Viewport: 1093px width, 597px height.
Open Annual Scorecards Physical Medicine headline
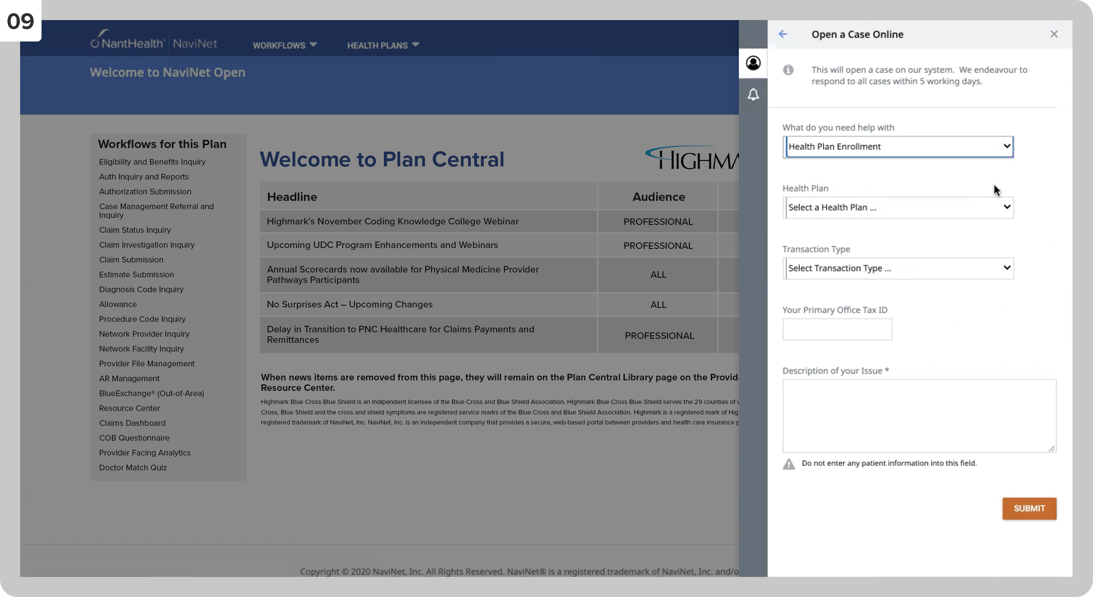[x=403, y=275]
